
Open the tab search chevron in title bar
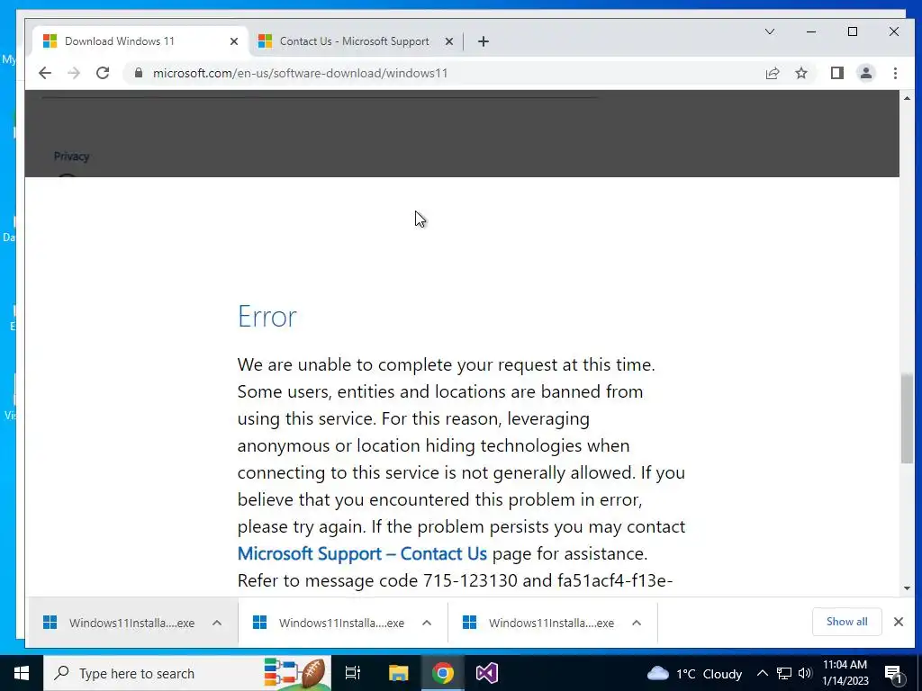pos(770,31)
